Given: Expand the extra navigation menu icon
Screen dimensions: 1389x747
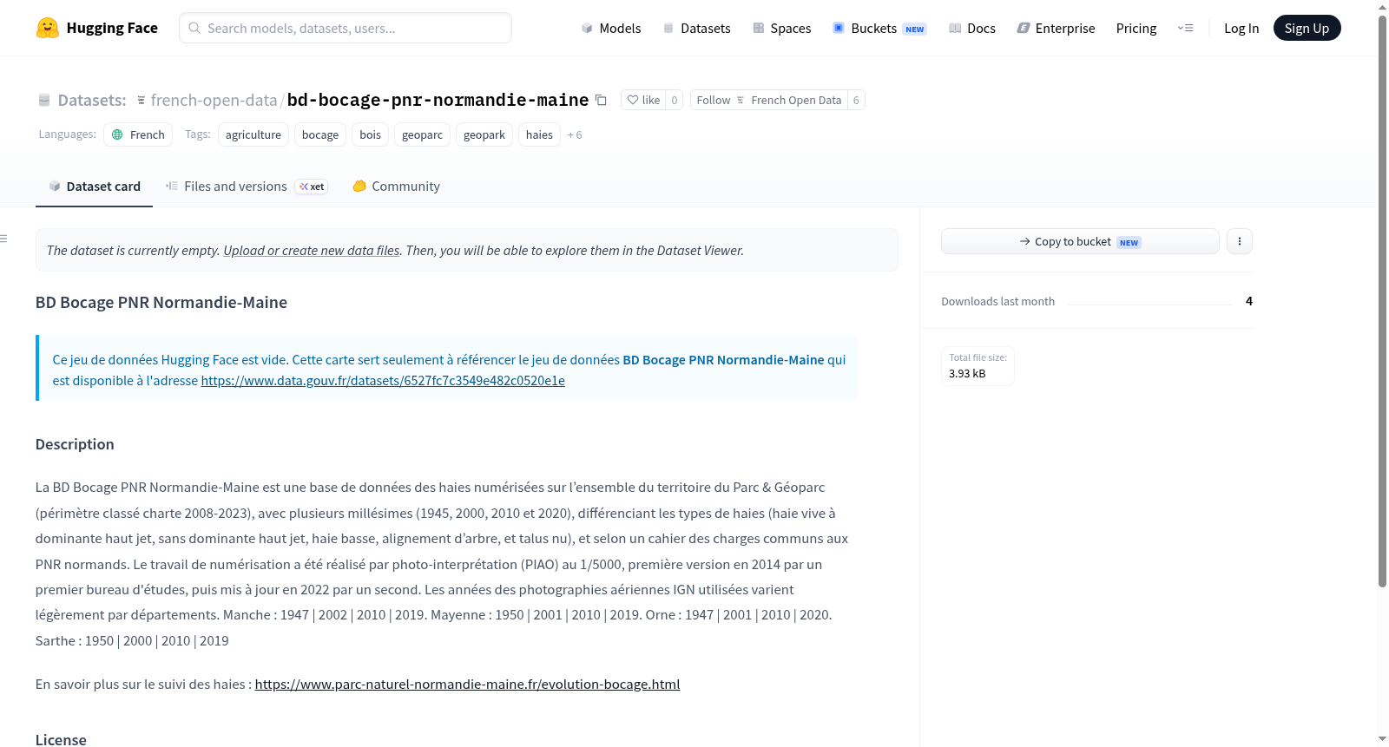Looking at the screenshot, I should [x=1185, y=28].
